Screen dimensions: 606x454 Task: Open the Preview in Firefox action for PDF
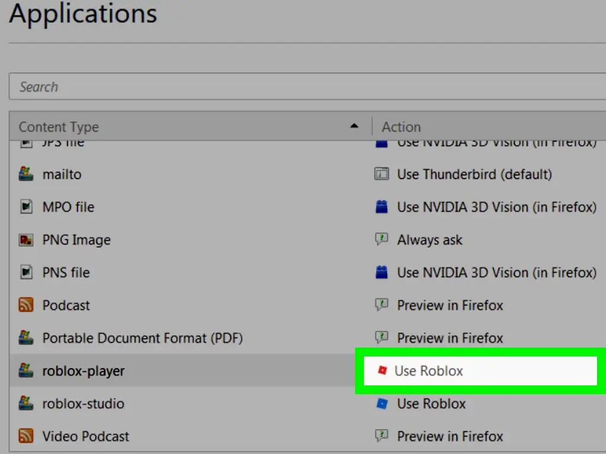450,339
